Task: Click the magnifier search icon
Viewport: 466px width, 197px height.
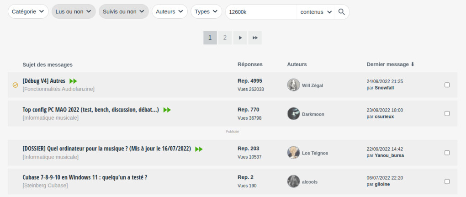Action: tap(341, 12)
